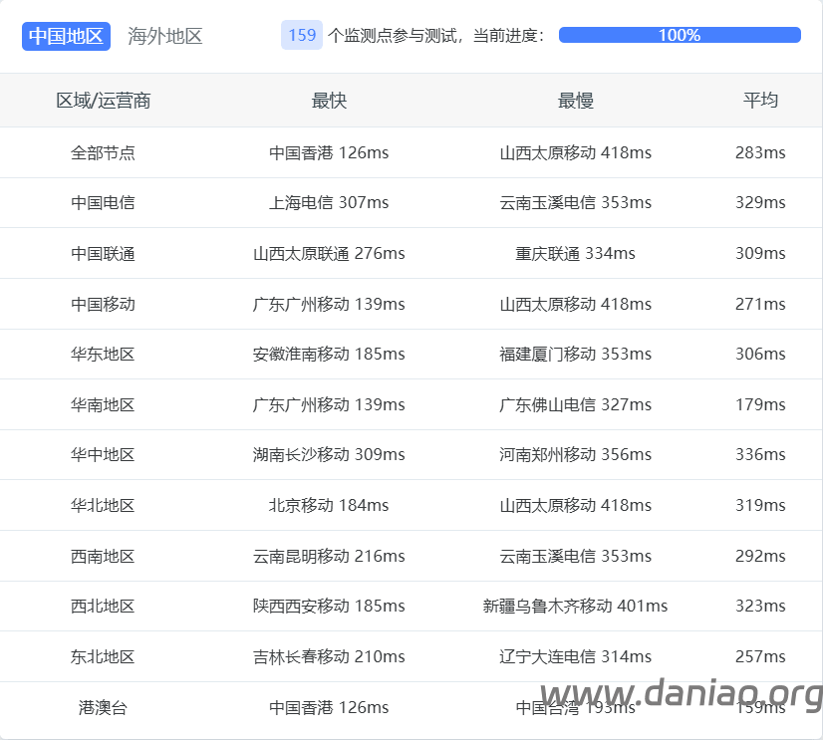823x740 pixels.
Task: Click the 平均 column header
Action: pos(760,100)
